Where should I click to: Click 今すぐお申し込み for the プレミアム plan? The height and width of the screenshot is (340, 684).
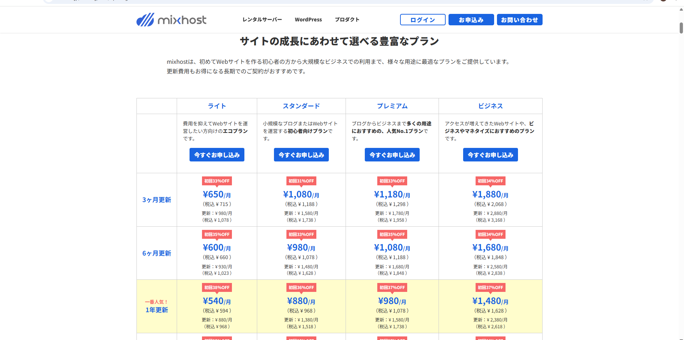pyautogui.click(x=392, y=155)
